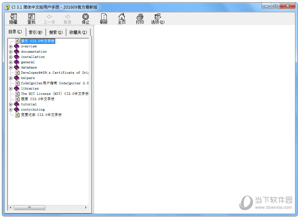Viewport: 300px width, 217px height.
Task: Expand the libraries tree node
Action: tap(11, 89)
